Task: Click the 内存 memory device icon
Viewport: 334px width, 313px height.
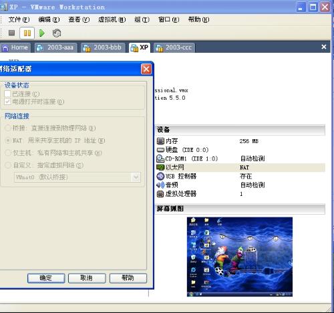Action: 160,141
